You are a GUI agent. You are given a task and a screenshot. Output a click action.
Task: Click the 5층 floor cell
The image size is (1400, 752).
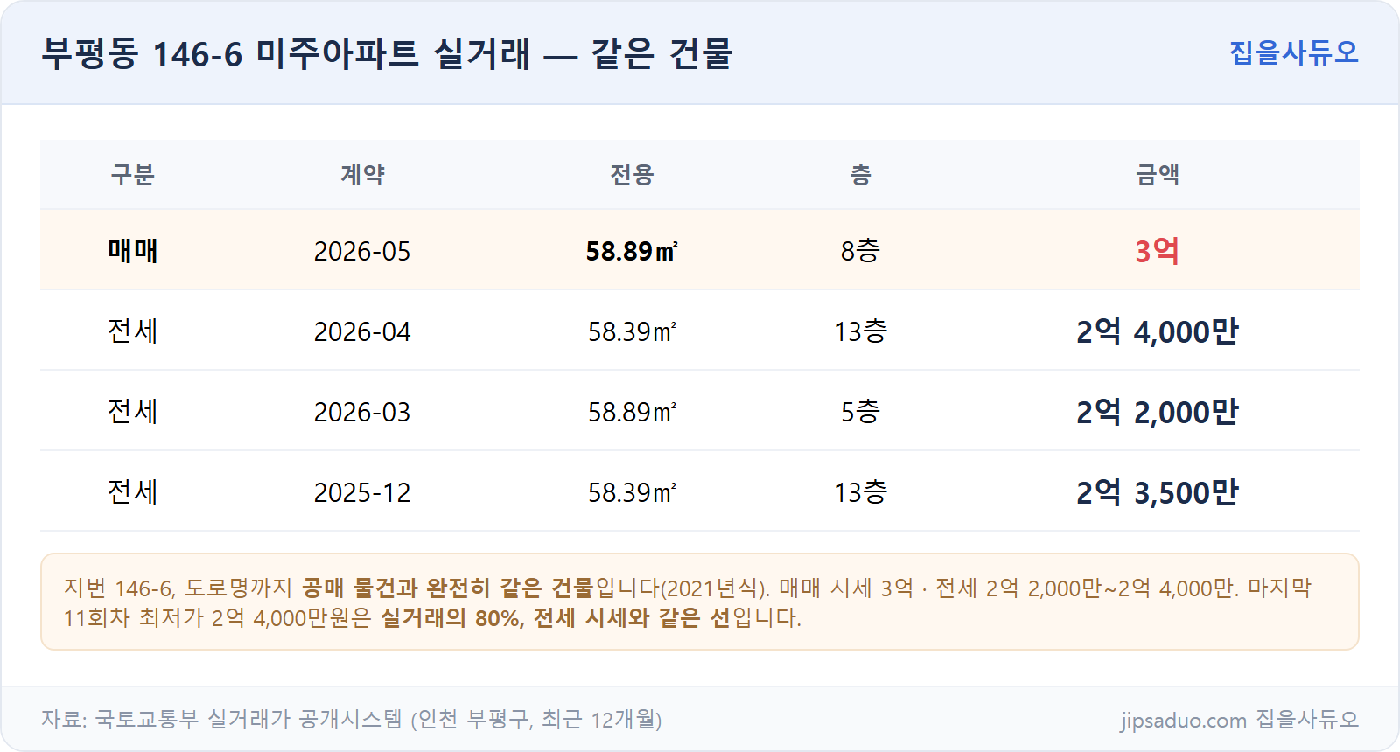tap(860, 412)
